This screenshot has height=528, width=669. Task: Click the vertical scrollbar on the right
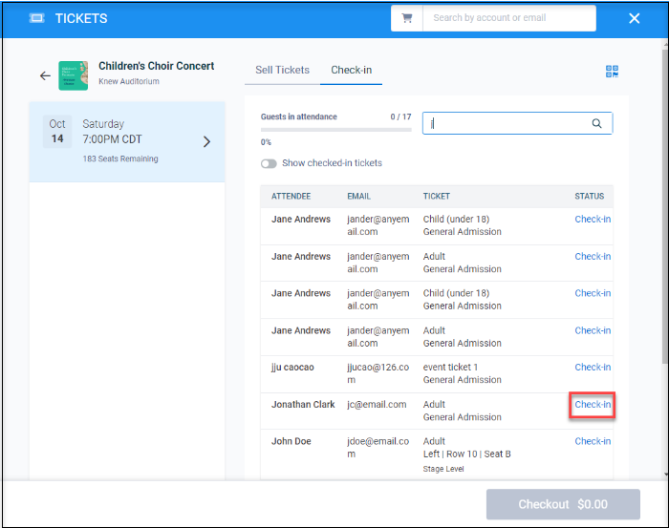[665, 204]
